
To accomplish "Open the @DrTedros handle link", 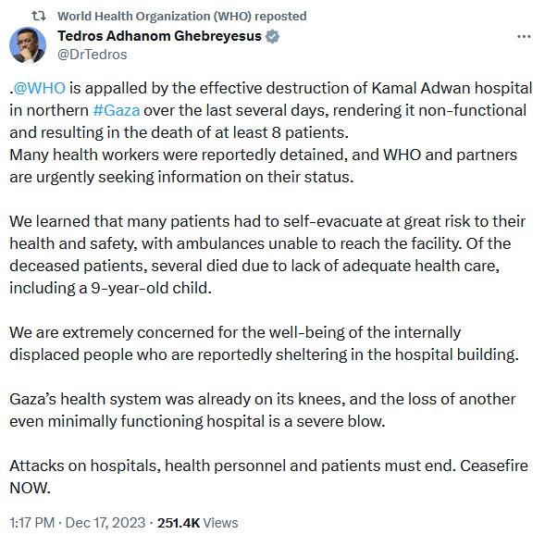I will (x=93, y=55).
